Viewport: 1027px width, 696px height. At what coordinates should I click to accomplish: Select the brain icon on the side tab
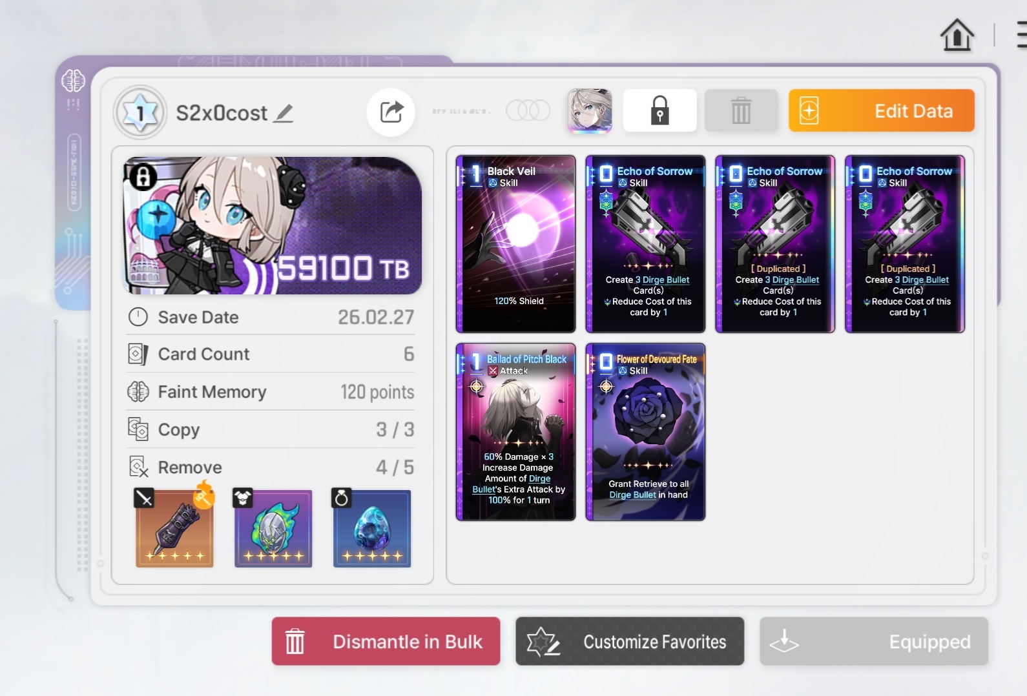[x=73, y=81]
